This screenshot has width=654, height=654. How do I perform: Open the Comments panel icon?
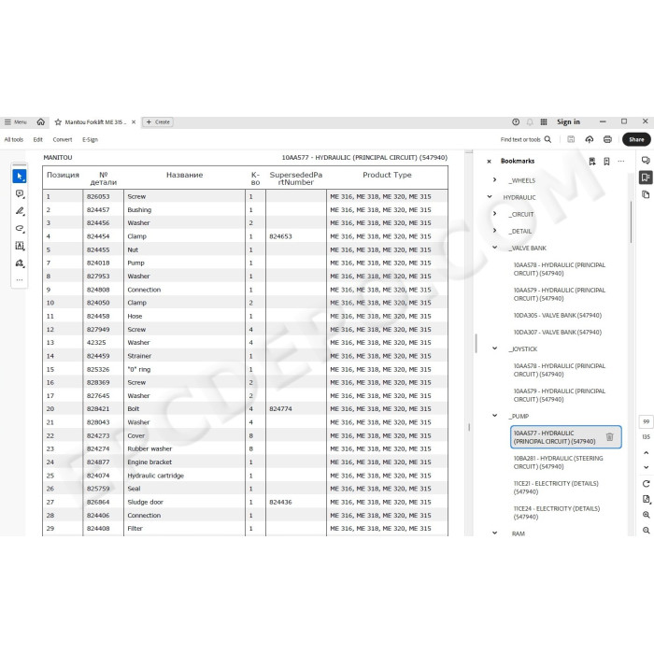click(646, 161)
